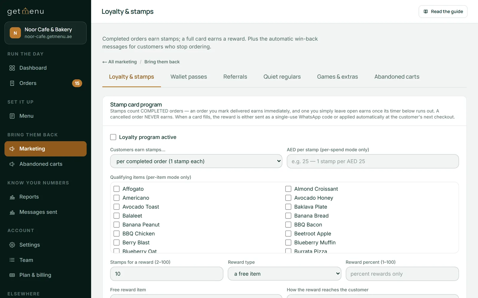Open the Games & extras tab
The height and width of the screenshot is (298, 478).
click(338, 77)
